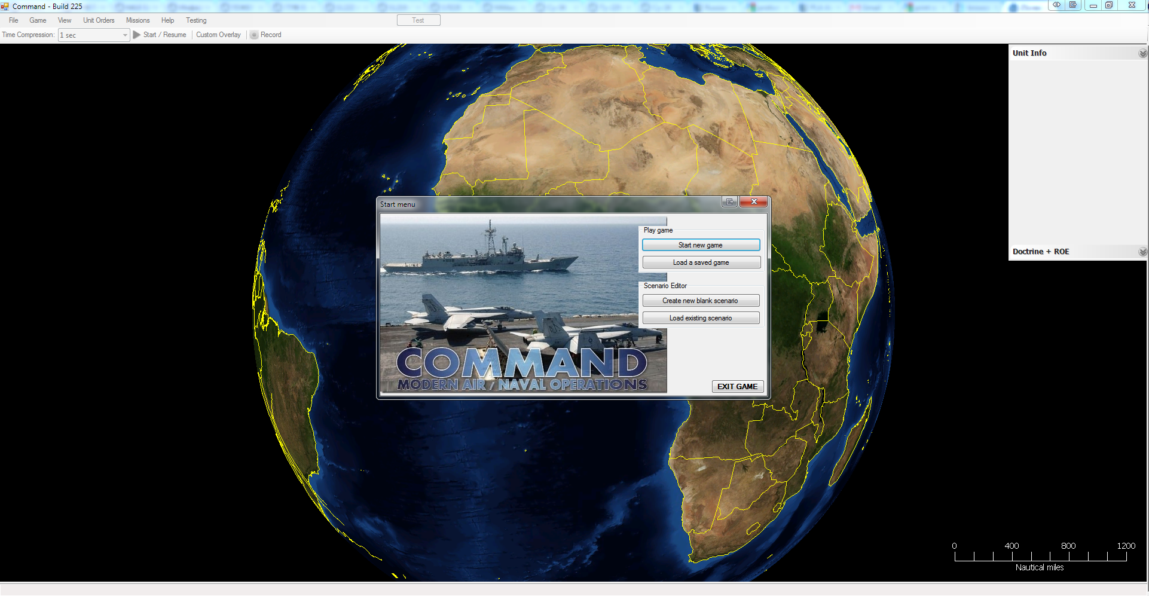1149x596 pixels.
Task: Click the Custom Overlay toolbar item
Action: [218, 35]
